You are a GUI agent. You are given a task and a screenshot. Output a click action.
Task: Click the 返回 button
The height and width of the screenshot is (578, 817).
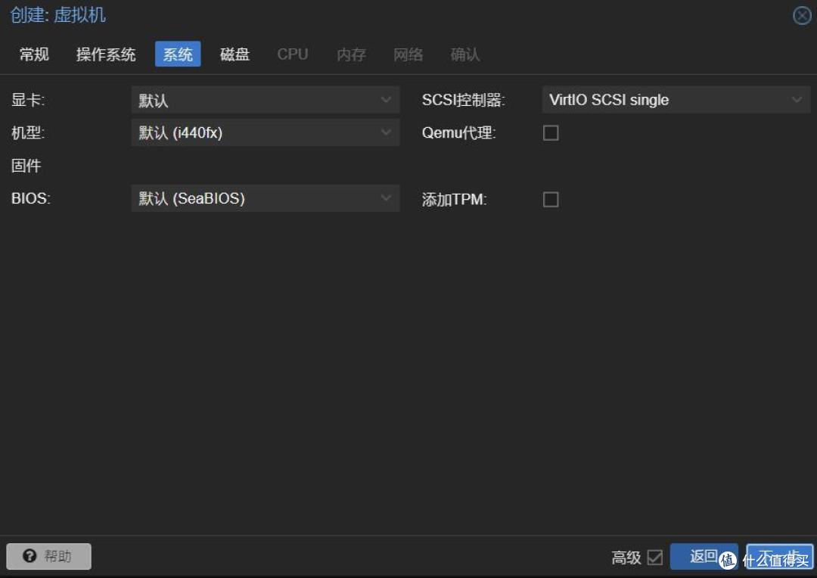(704, 556)
